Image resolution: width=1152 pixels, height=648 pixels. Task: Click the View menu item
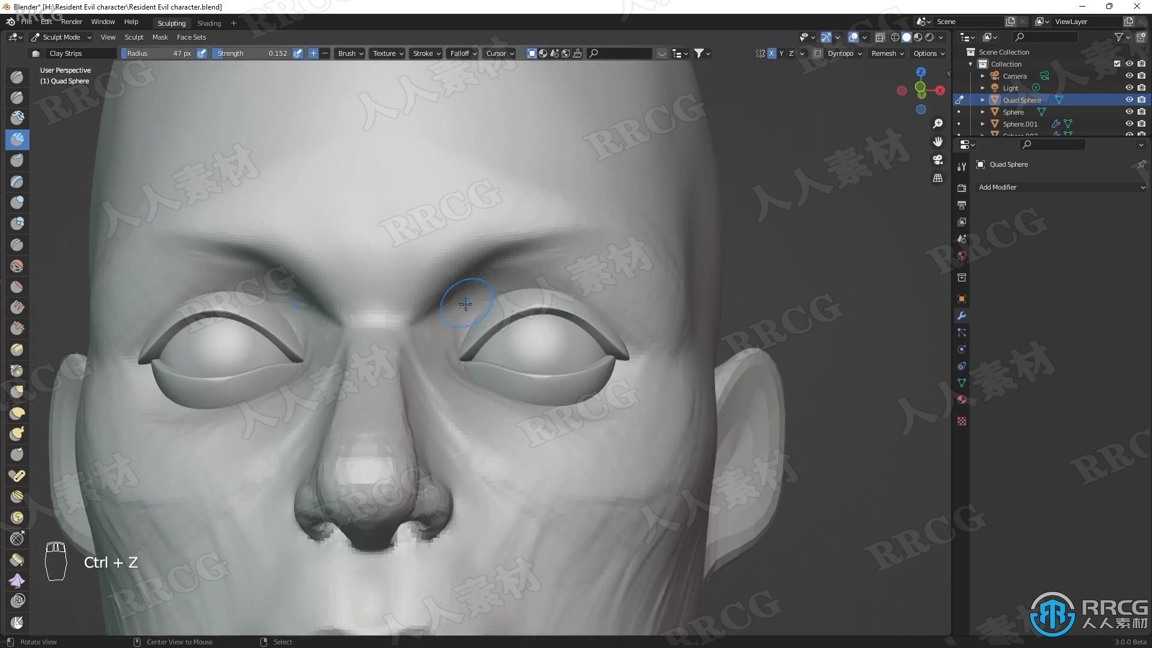coord(107,37)
